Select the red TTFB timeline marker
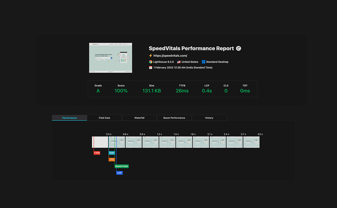This screenshot has height=208, width=337. pyautogui.click(x=97, y=153)
